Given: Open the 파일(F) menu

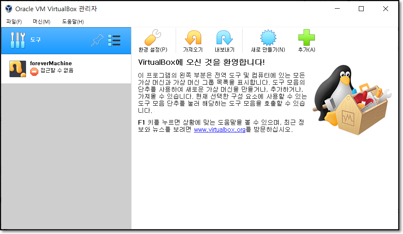Looking at the screenshot, I should point(14,21).
